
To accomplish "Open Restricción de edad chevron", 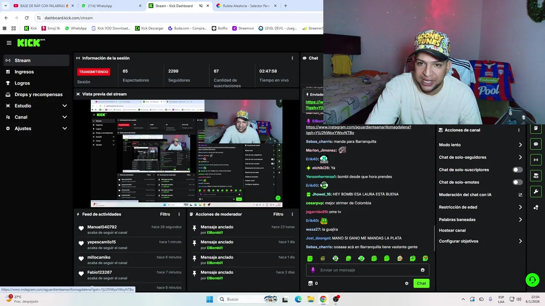I will (x=520, y=207).
